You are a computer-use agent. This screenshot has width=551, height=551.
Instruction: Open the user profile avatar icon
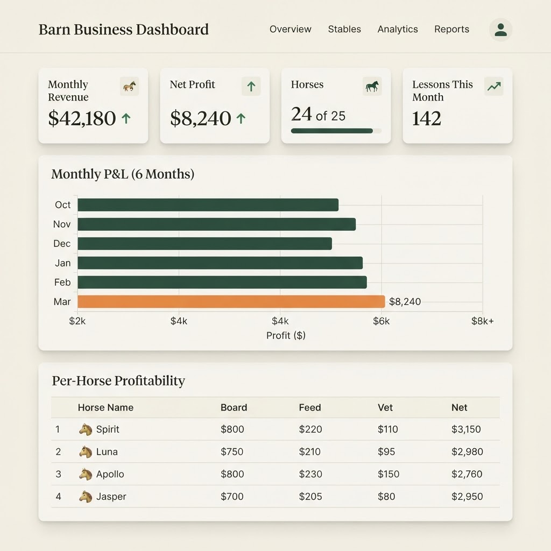click(500, 30)
